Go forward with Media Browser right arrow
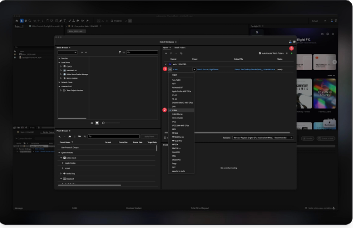The height and width of the screenshot is (228, 353). tap(86, 52)
